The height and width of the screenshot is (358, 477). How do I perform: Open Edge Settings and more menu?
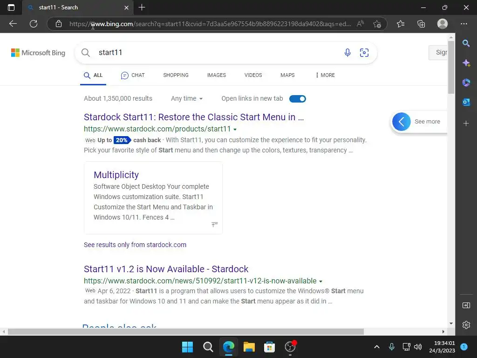(x=464, y=24)
